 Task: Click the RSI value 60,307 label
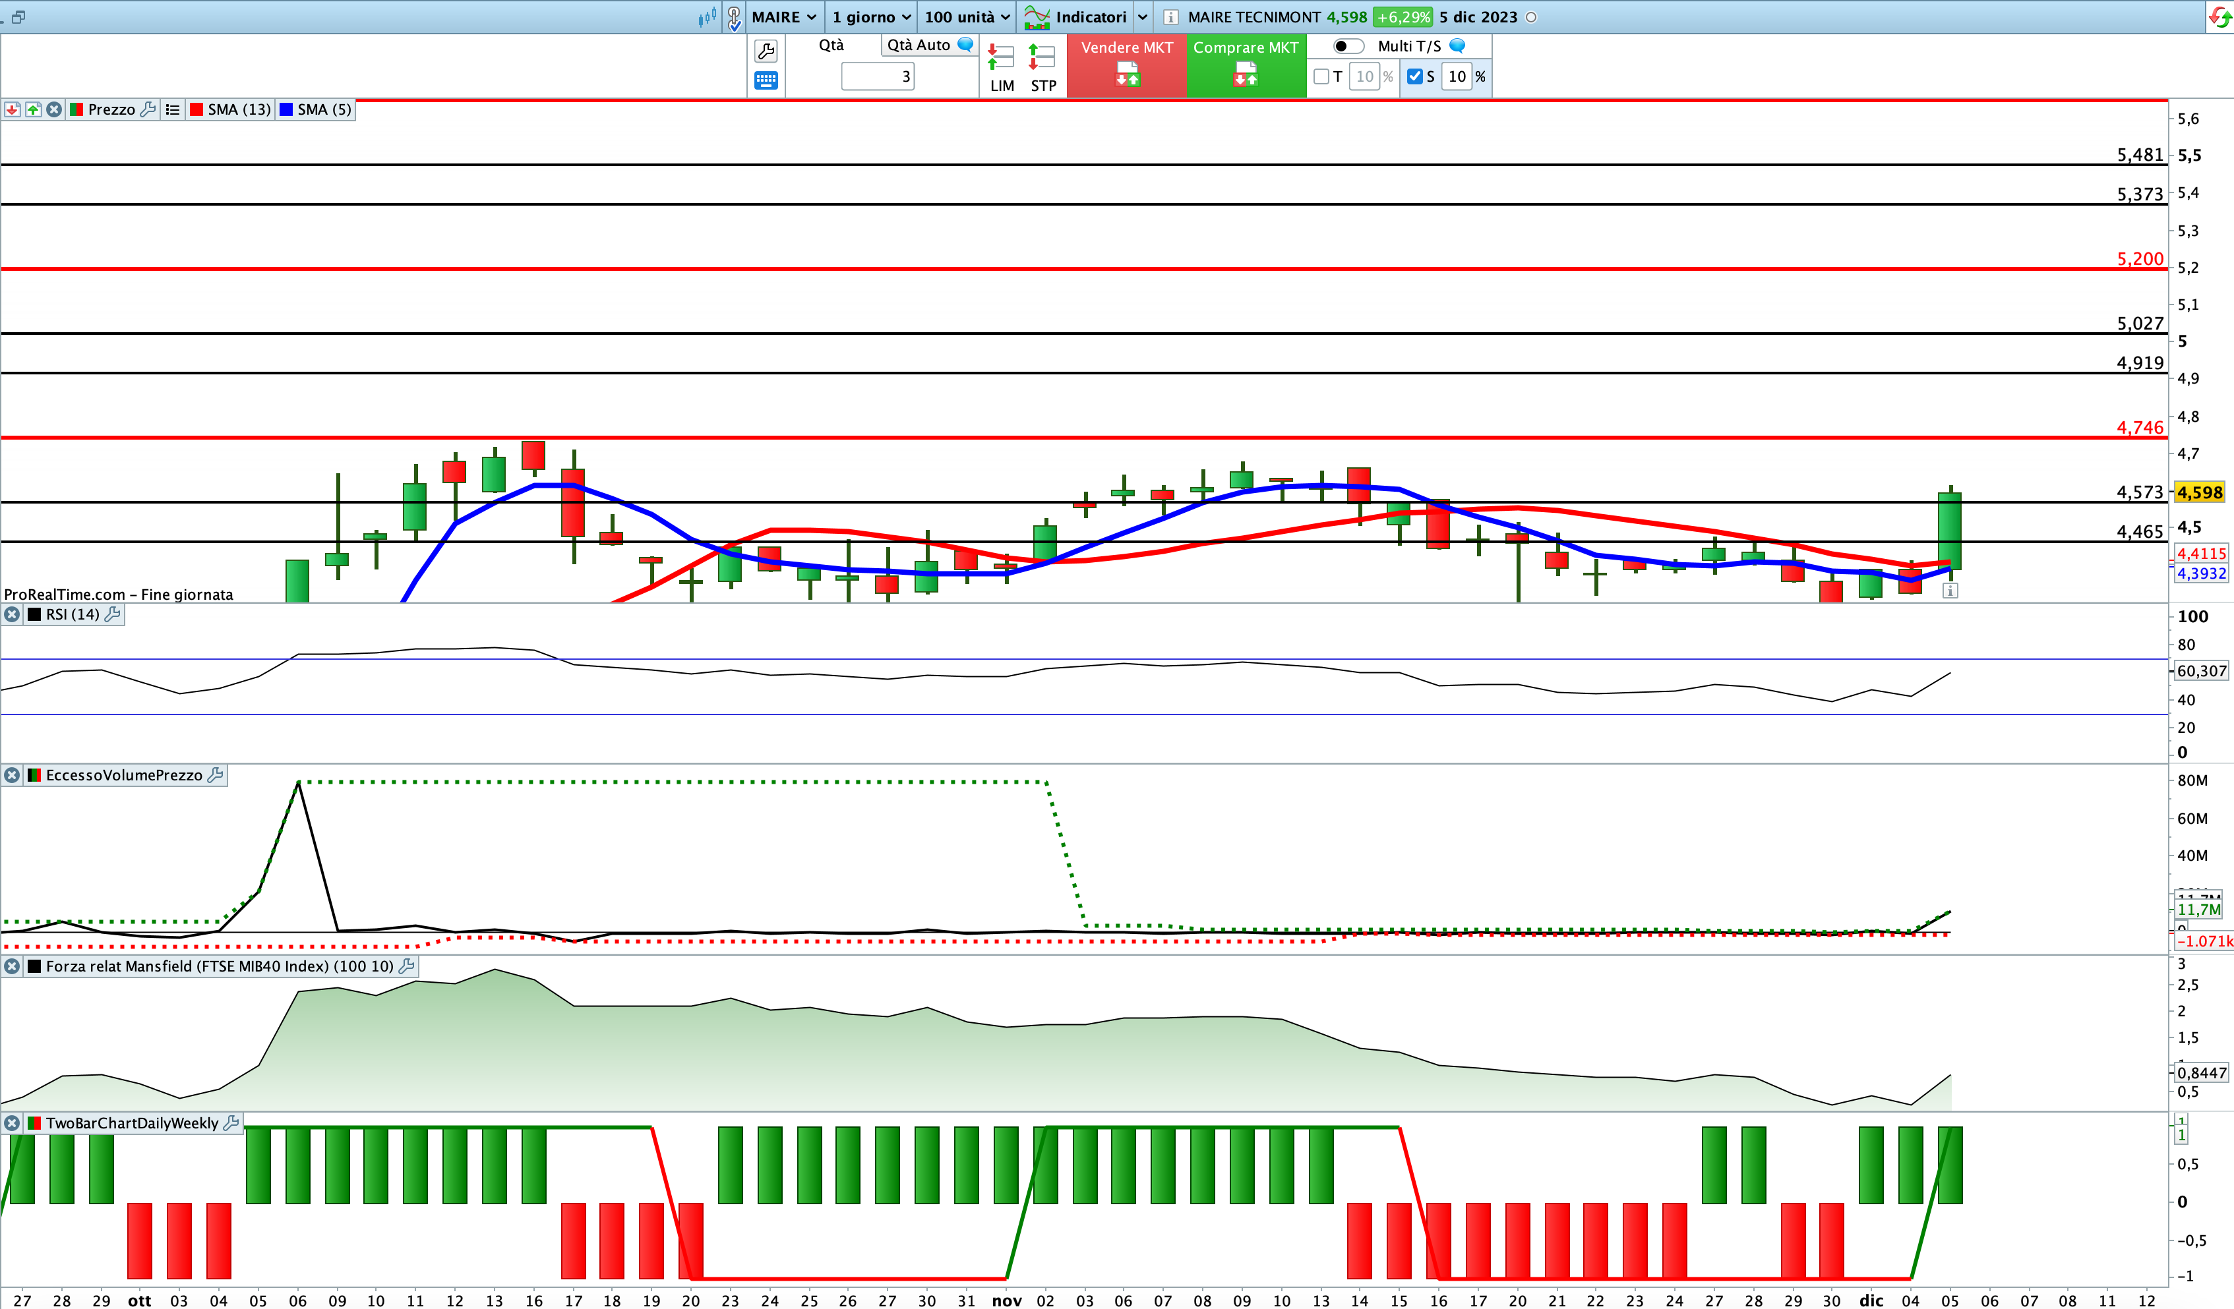click(2201, 671)
